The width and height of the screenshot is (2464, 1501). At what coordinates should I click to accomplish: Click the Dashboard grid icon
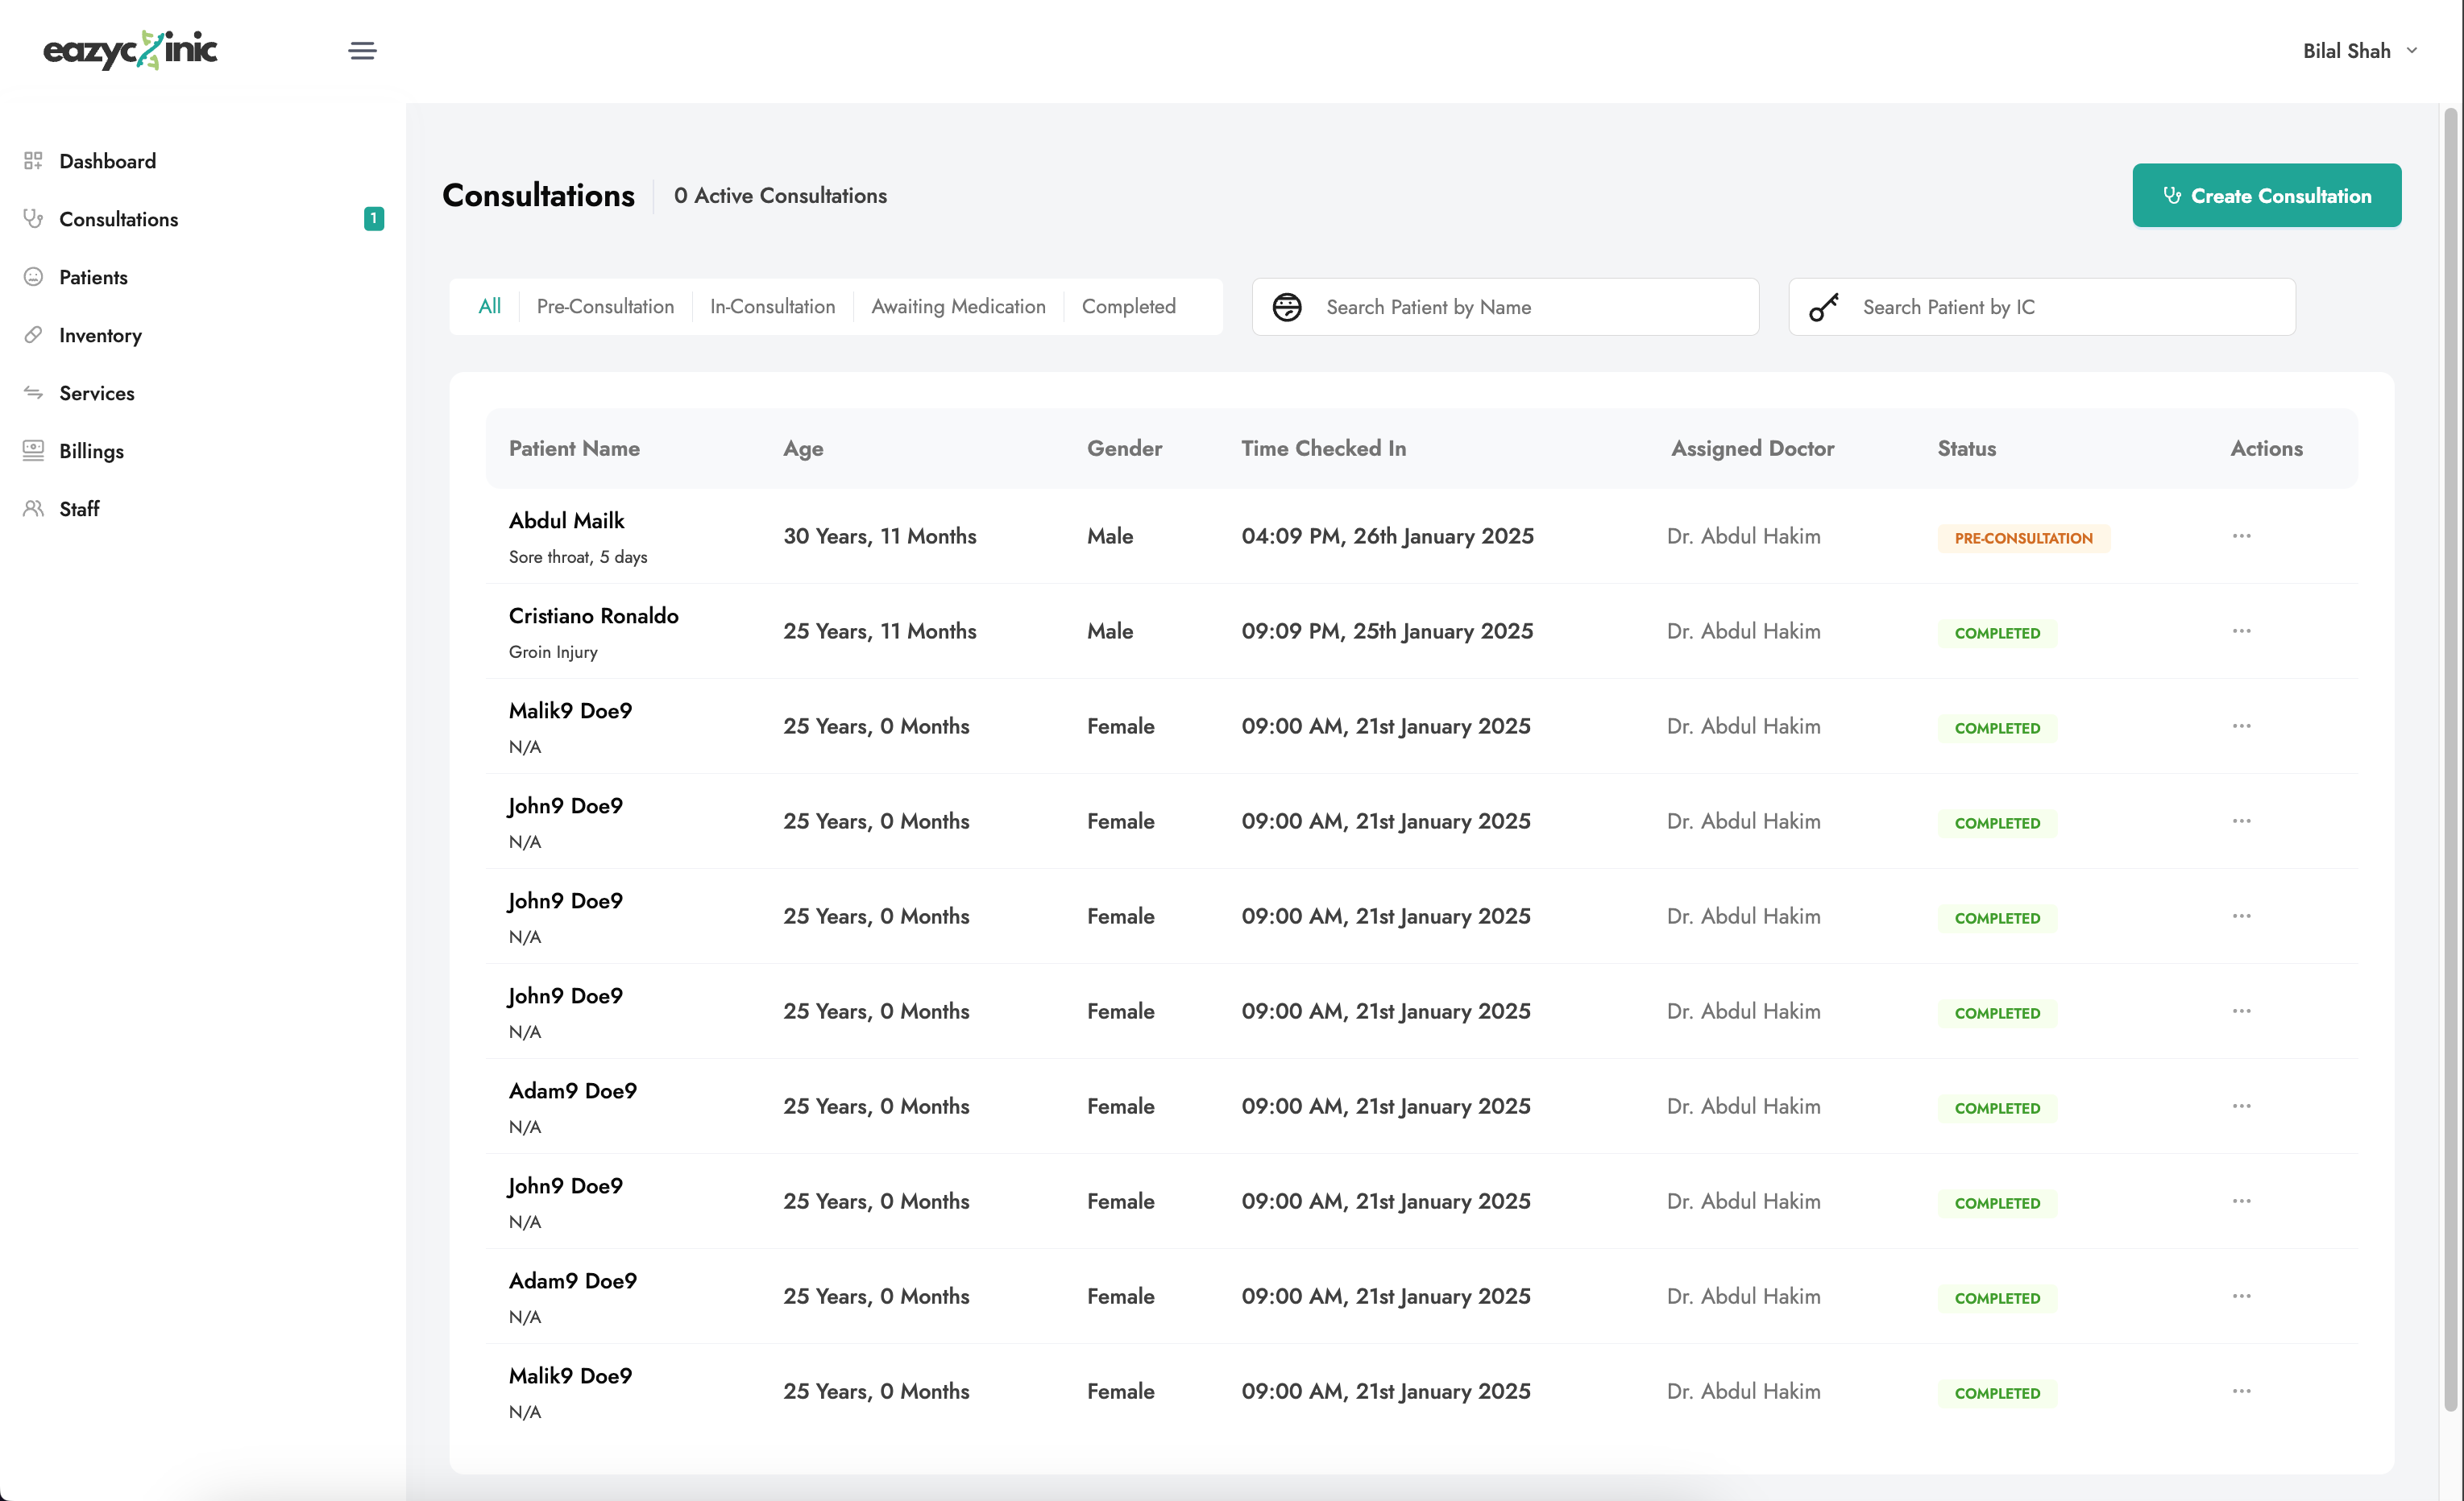[33, 161]
